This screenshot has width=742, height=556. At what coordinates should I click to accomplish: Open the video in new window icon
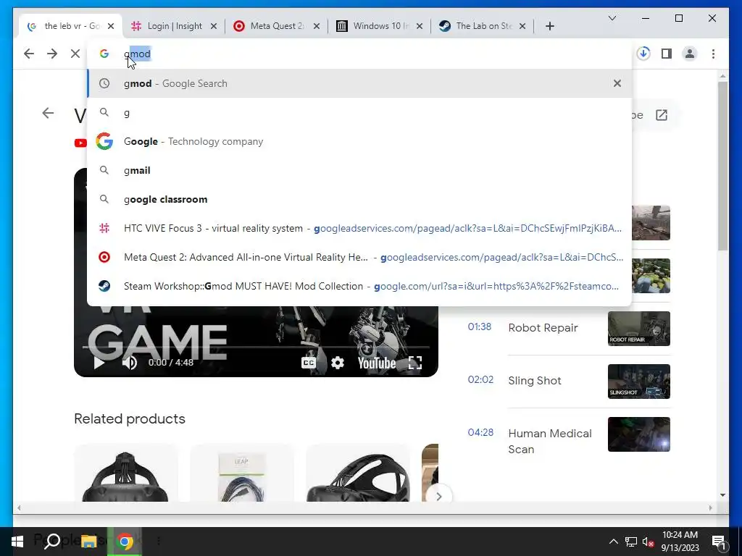(661, 115)
